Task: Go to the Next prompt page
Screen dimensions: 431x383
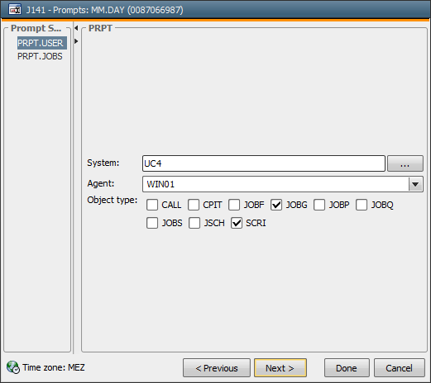Action: (x=280, y=367)
